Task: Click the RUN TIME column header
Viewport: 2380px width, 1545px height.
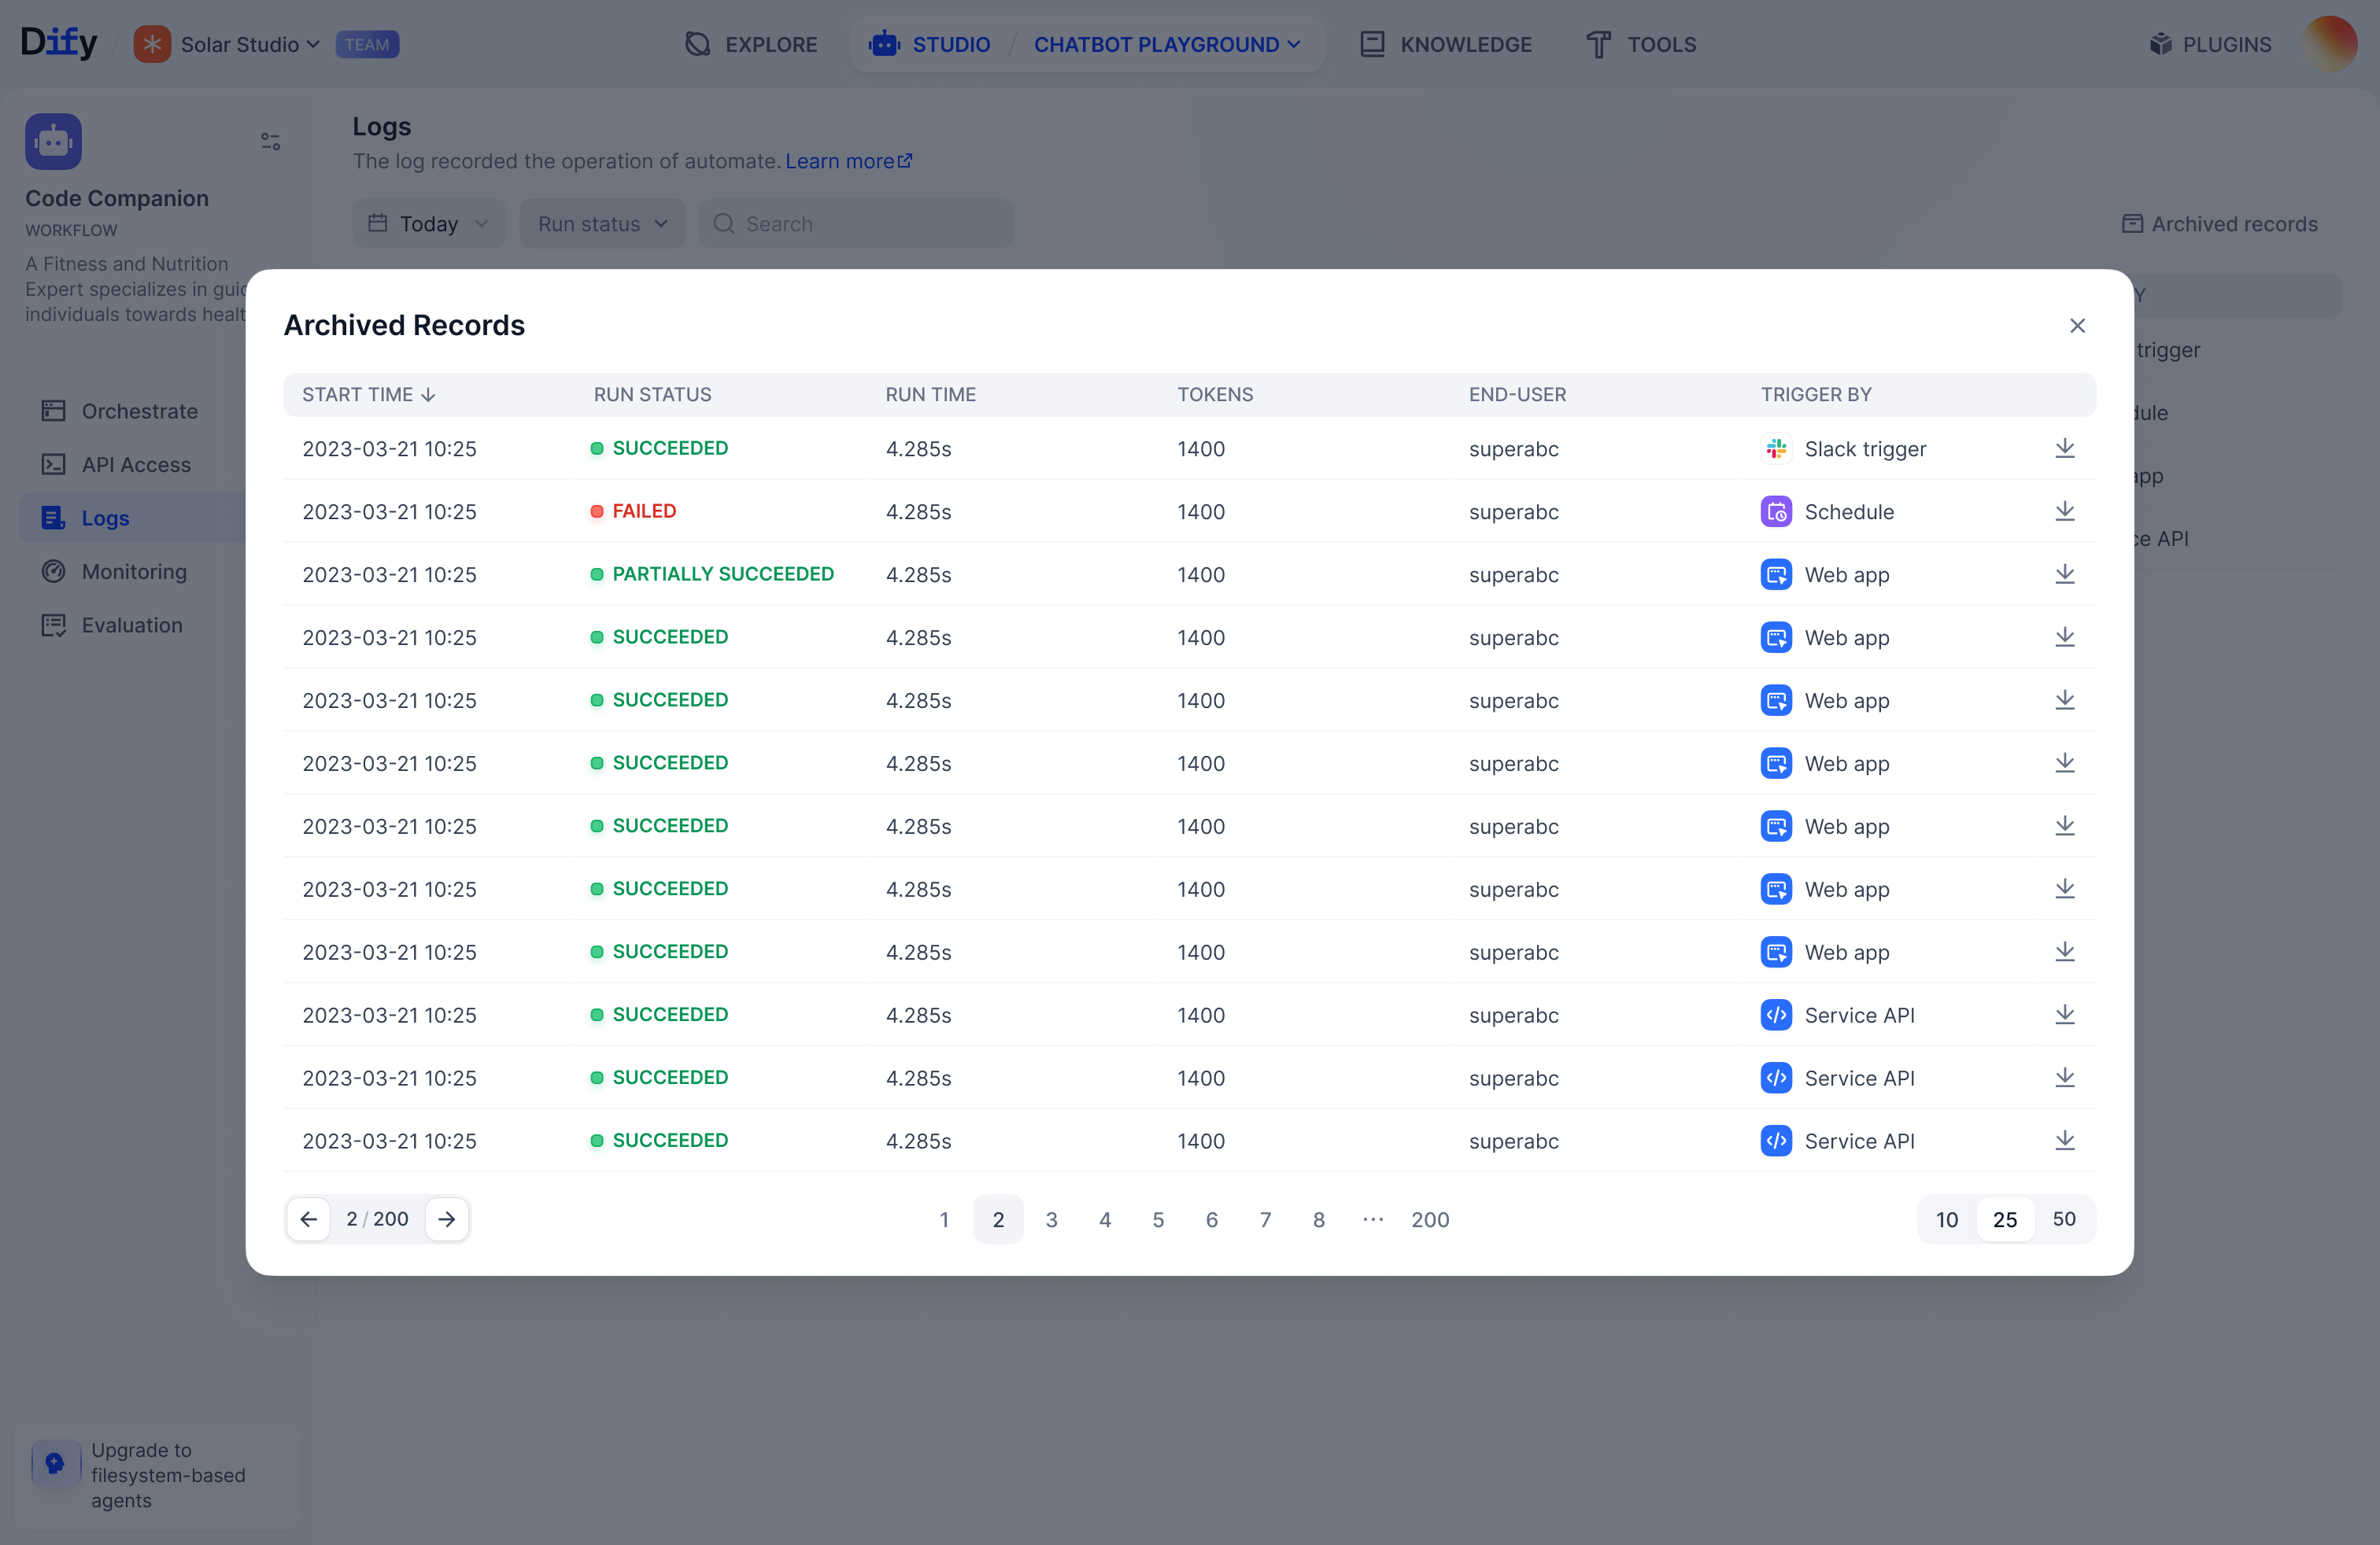Action: pos(930,395)
